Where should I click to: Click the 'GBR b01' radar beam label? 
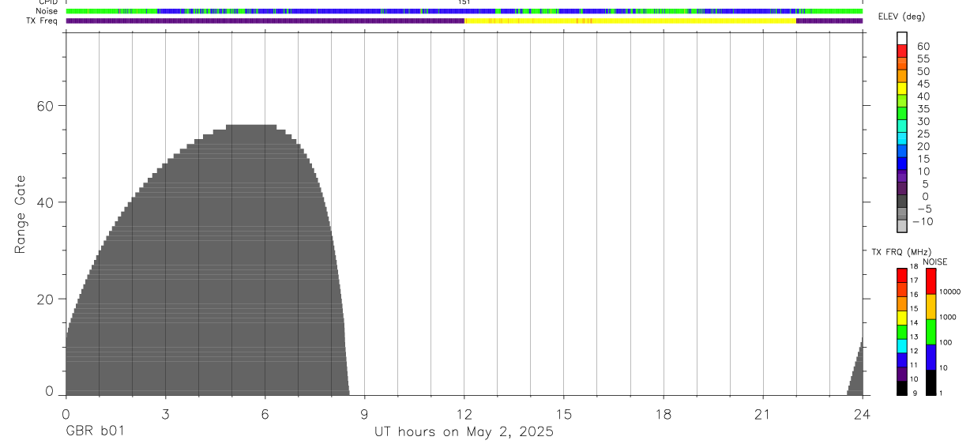point(95,431)
